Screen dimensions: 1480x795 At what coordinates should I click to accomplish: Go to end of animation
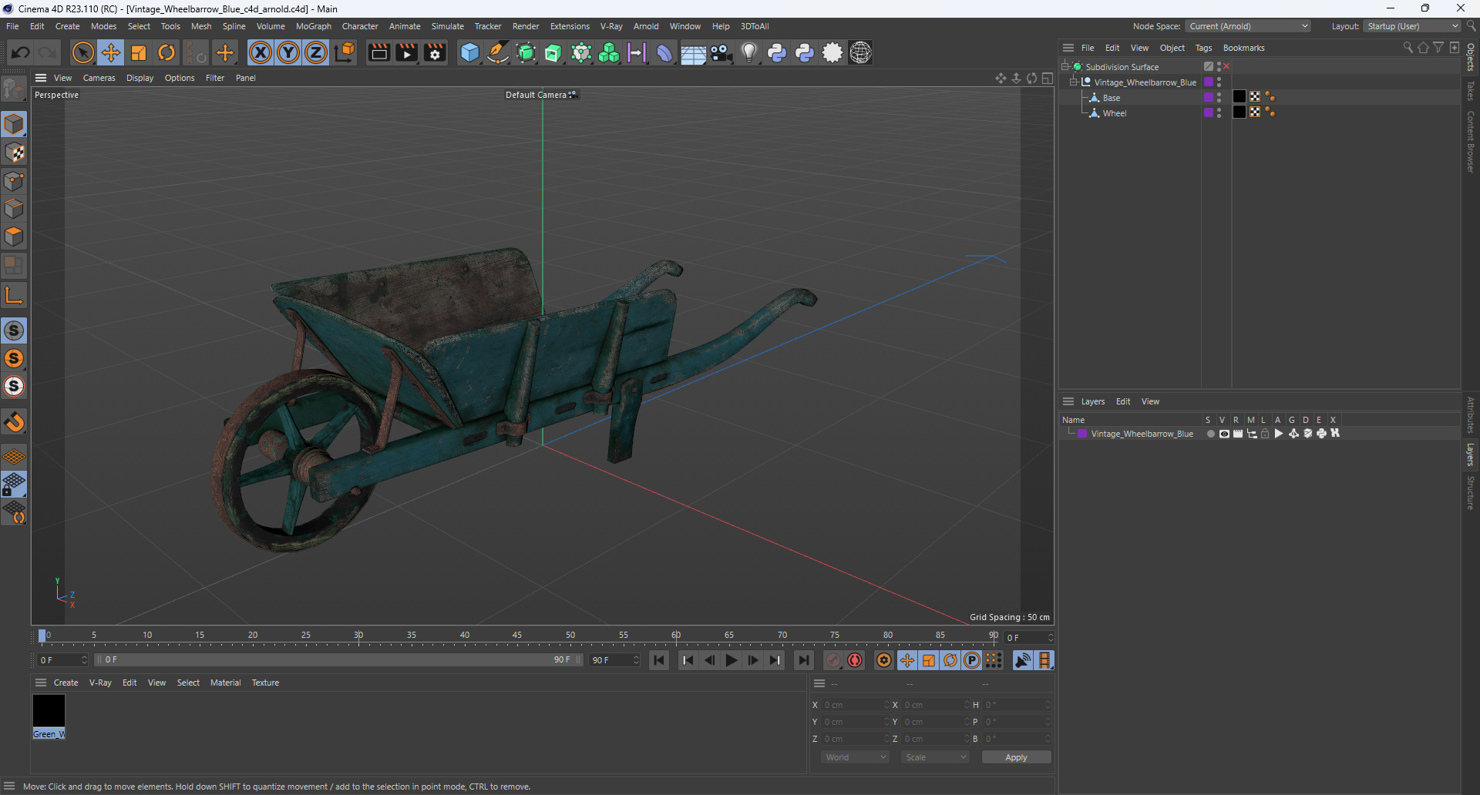point(803,660)
